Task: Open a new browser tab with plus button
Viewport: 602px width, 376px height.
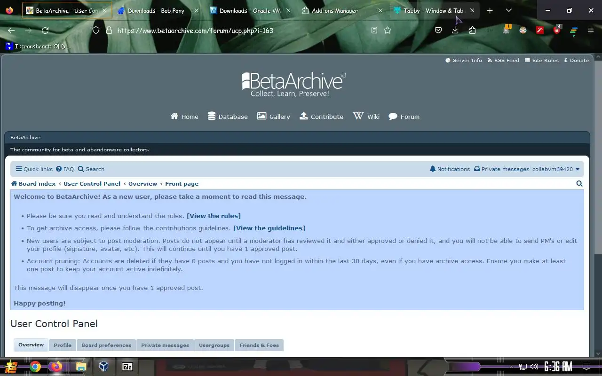Action: pos(490,10)
